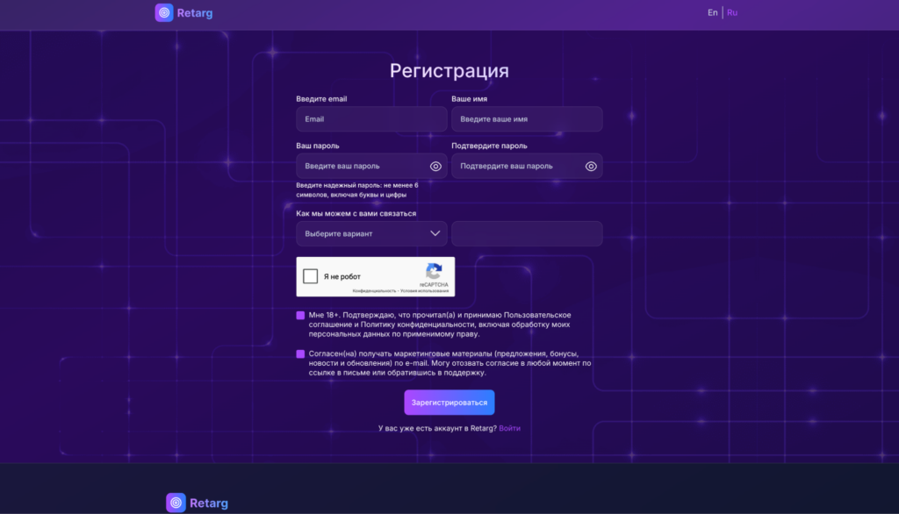Toggle the marketing materials consent checkbox

(300, 354)
